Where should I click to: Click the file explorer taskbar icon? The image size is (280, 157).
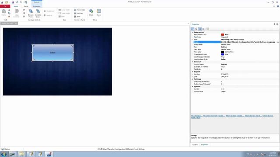pos(22,154)
